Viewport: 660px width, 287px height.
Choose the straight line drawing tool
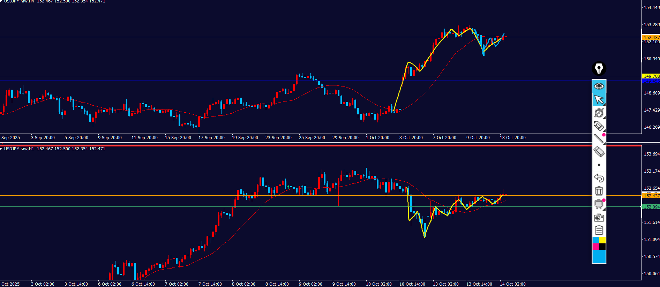[x=599, y=138]
